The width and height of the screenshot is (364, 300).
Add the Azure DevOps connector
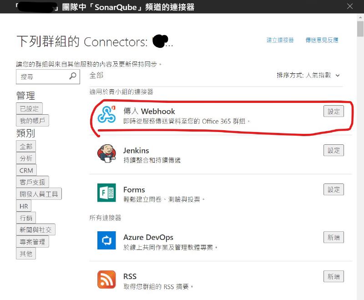(x=334, y=237)
